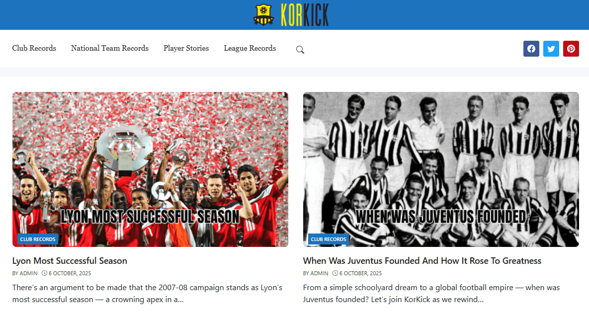This screenshot has height=315, width=589.
Task: Click the search magnifier icon
Action: [x=300, y=50]
